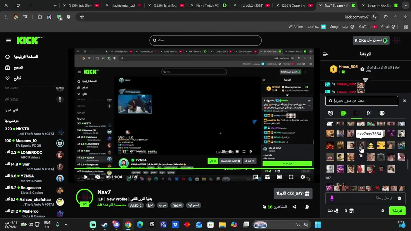Viewport: 411px width, 231px height.
Task: Select the nxv7nxv7554 emote under the cursor
Action: 361,145
